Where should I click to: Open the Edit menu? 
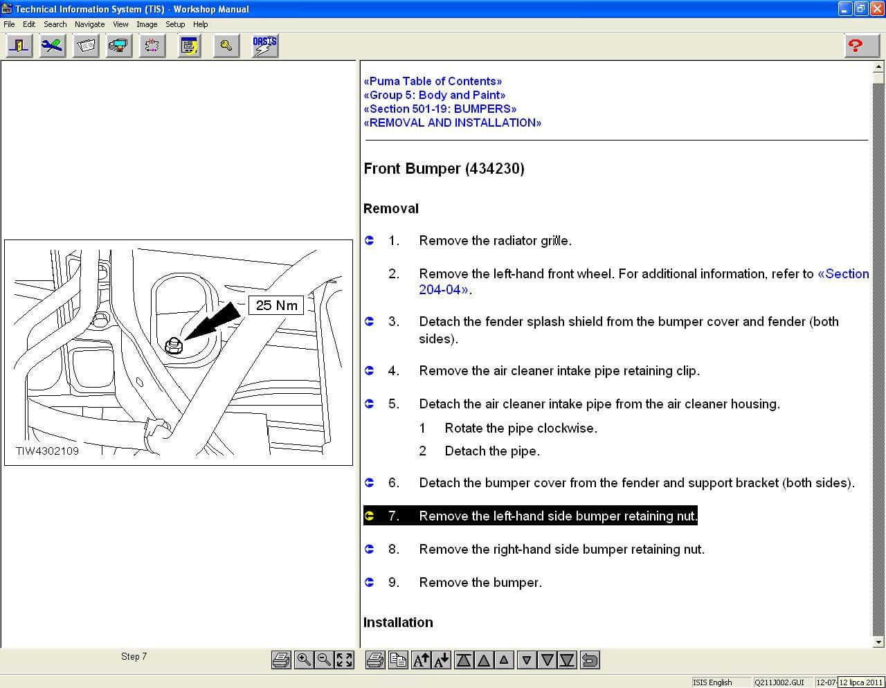coord(29,24)
